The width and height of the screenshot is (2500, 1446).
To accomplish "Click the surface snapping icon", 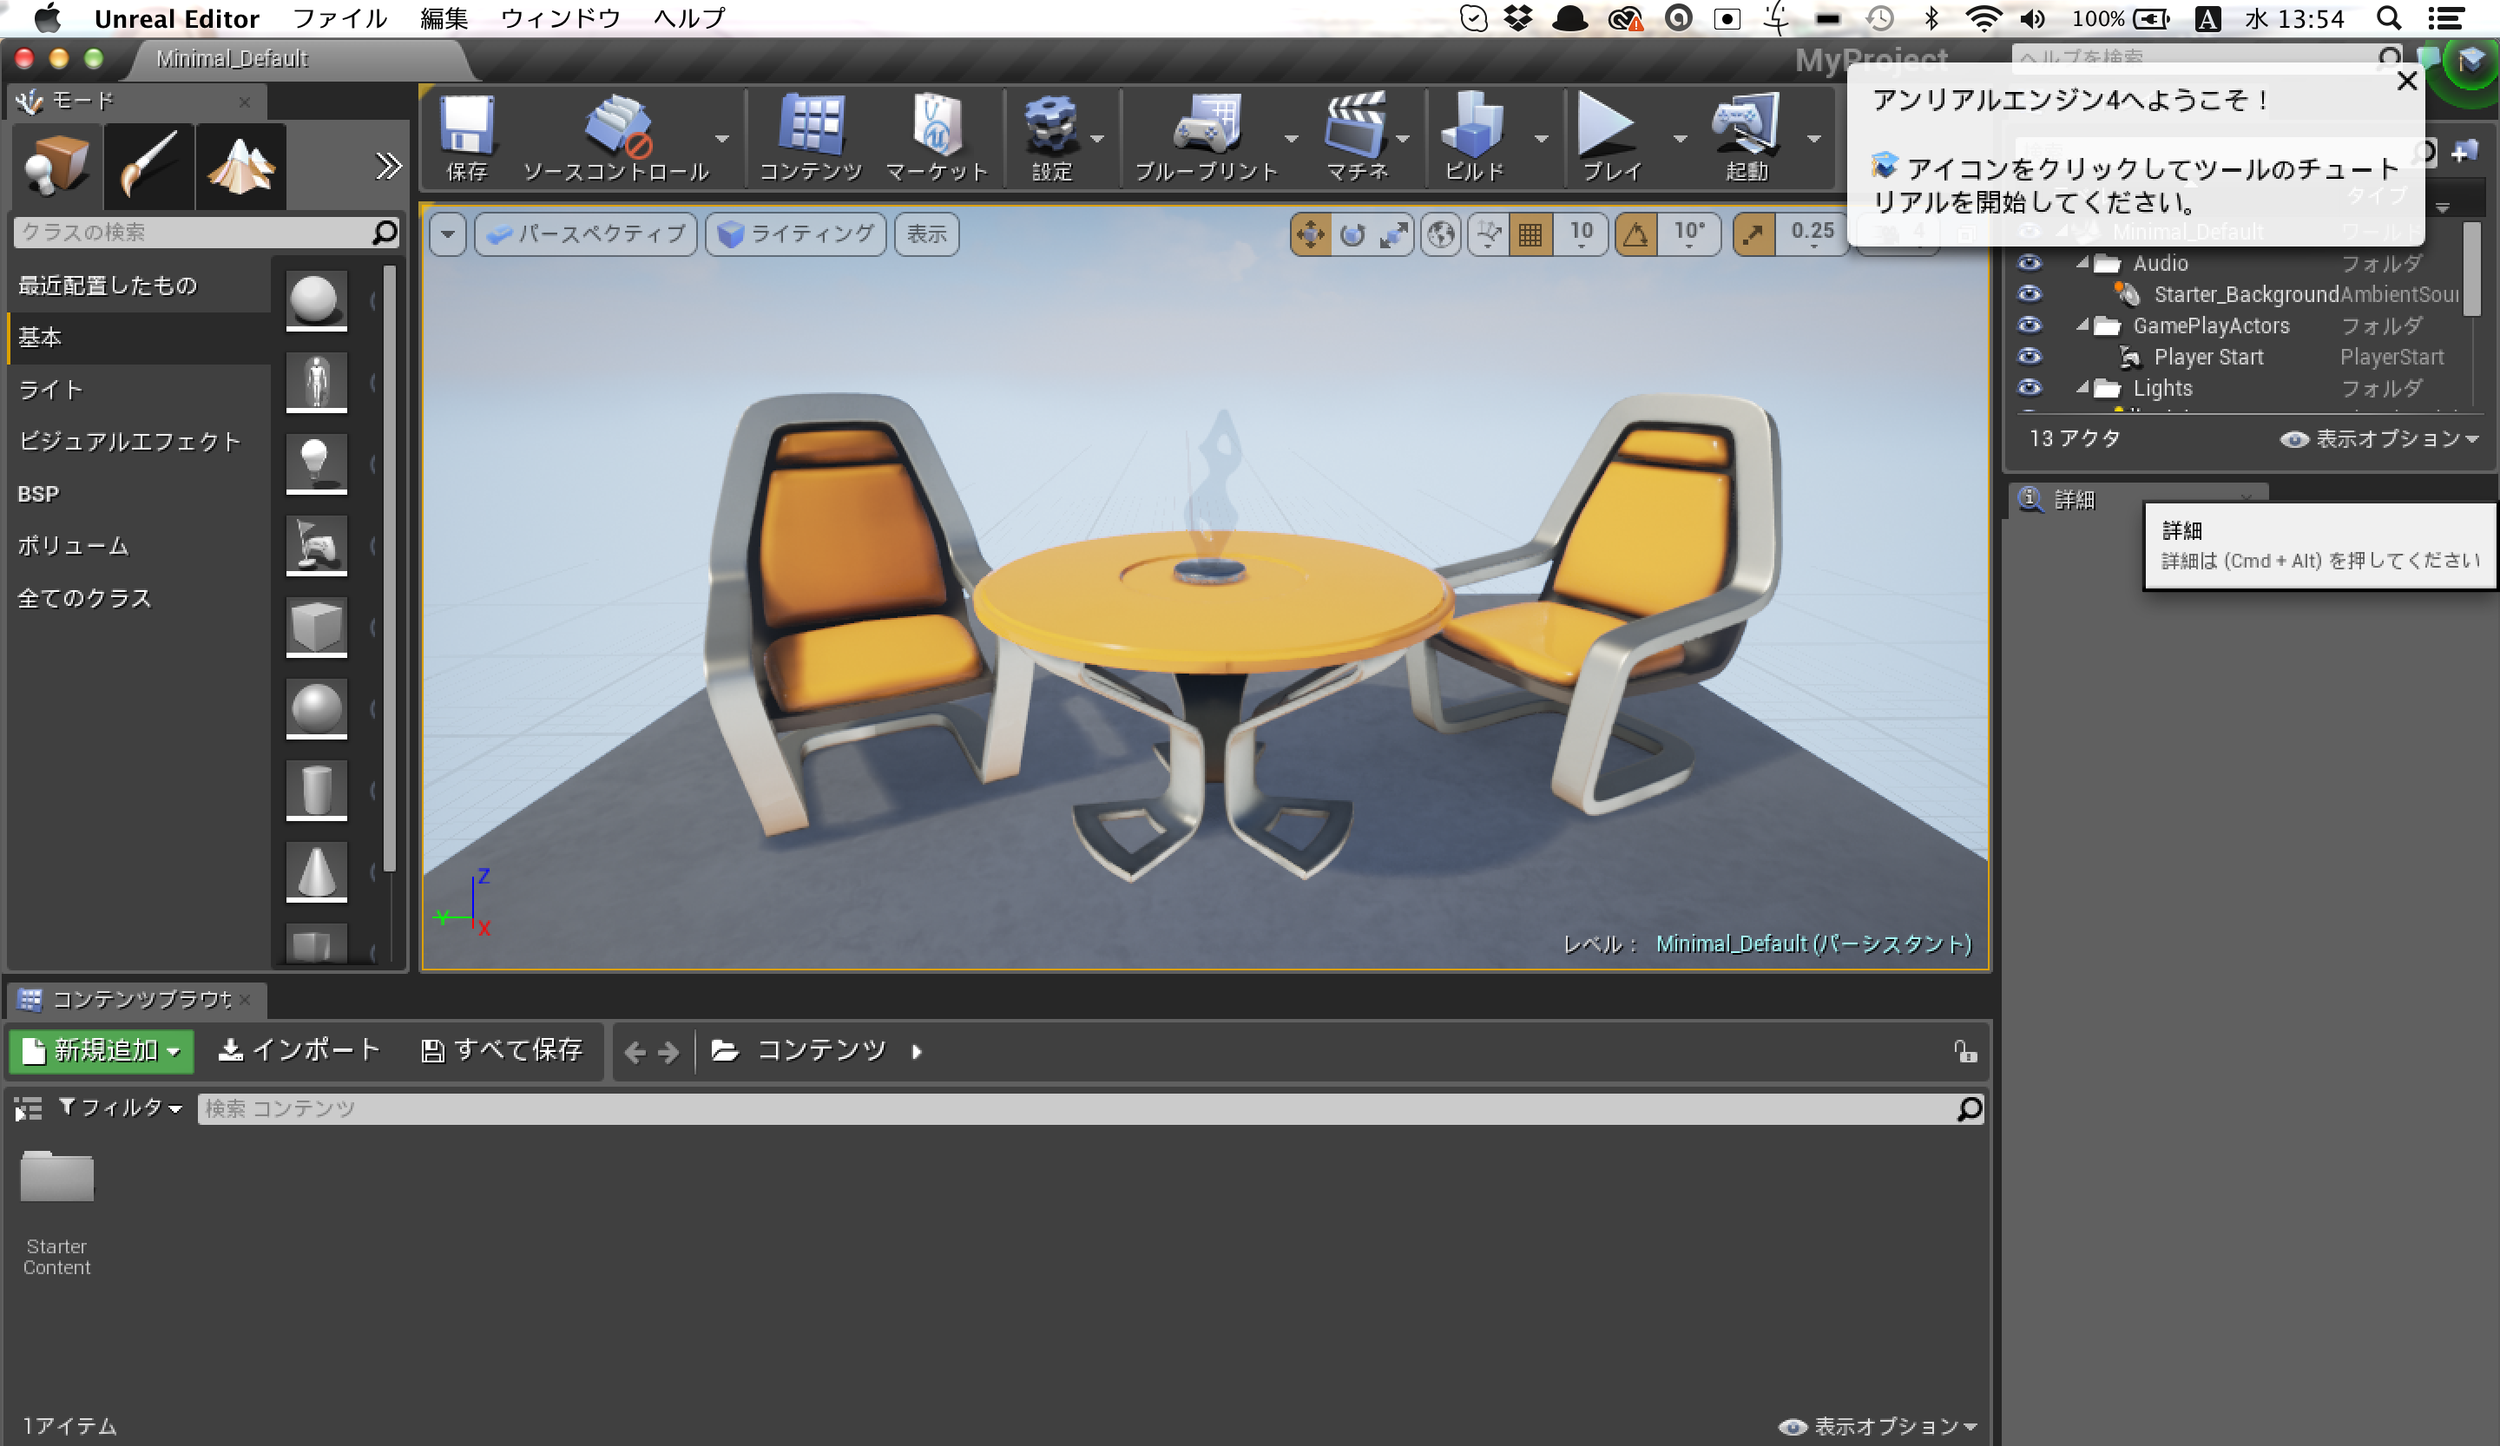I will 1488,234.
